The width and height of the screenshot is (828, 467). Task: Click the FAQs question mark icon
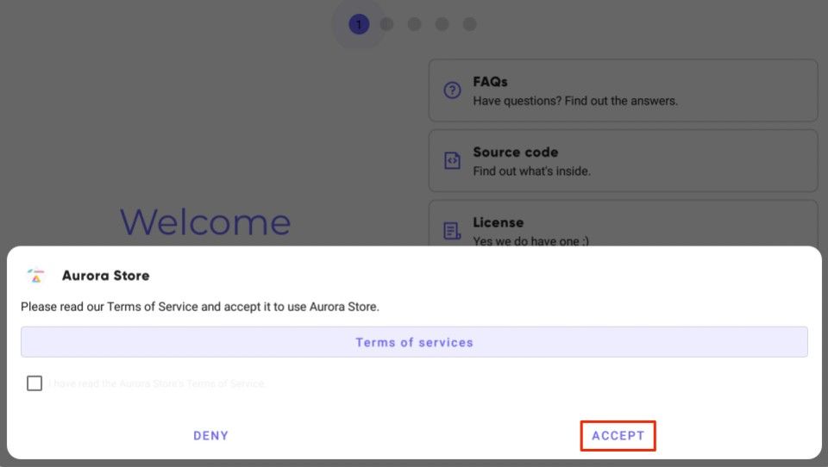452,90
